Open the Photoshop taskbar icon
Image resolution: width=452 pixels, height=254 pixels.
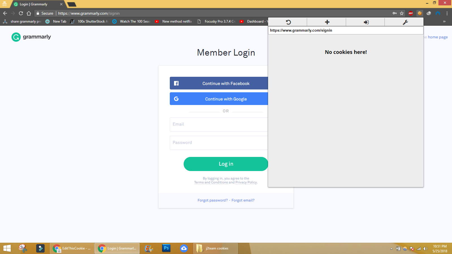tap(166, 248)
